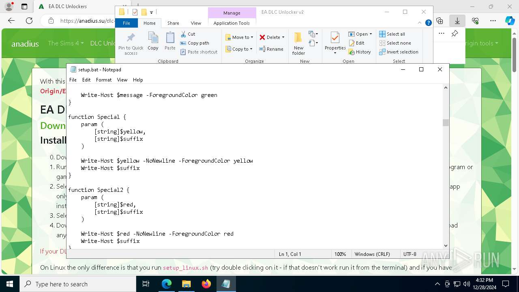The height and width of the screenshot is (292, 519).
Task: Click Edge page scrollbar thumb
Action: 515,55
